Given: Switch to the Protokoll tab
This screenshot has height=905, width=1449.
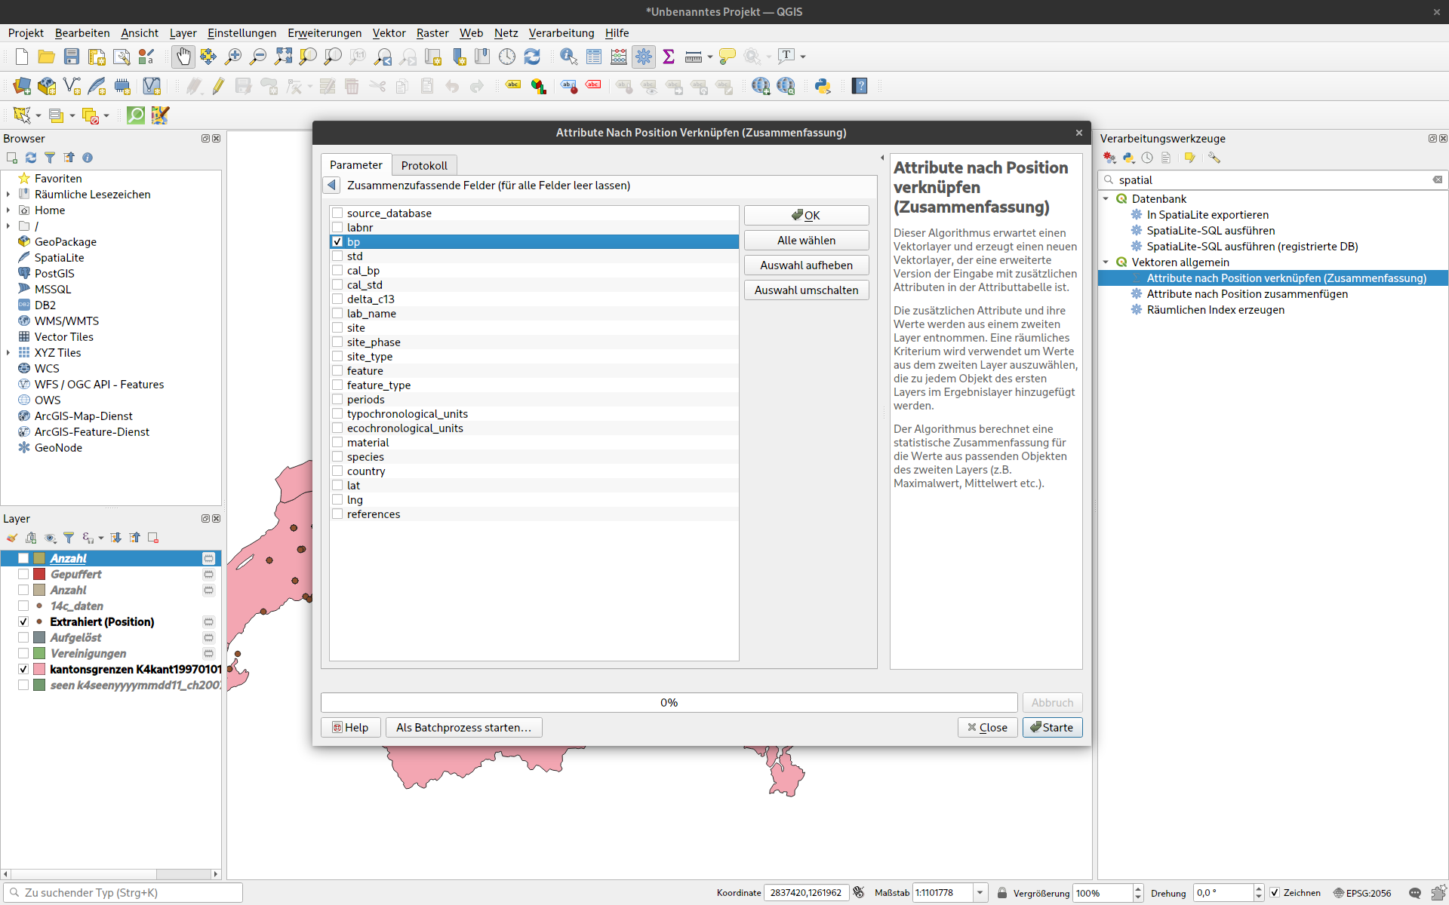Looking at the screenshot, I should click(x=424, y=165).
